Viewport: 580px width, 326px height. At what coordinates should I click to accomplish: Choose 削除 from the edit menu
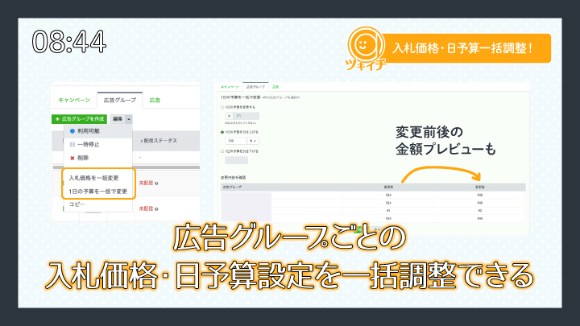[x=98, y=158]
